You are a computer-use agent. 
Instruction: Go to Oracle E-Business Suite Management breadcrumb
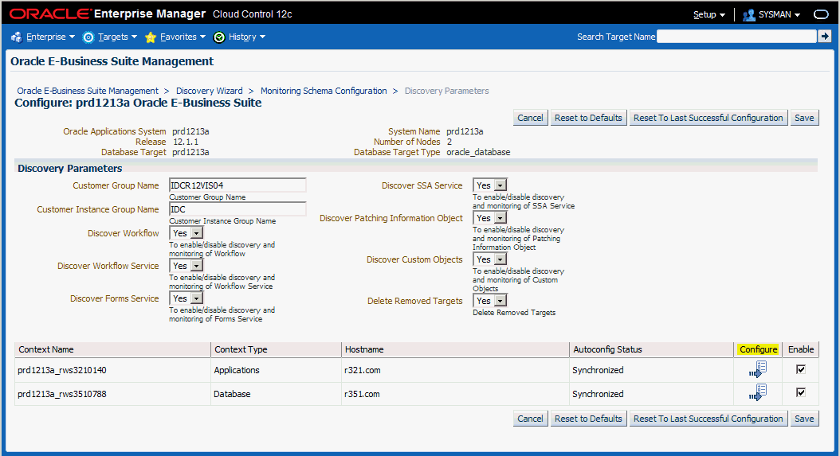pos(88,91)
